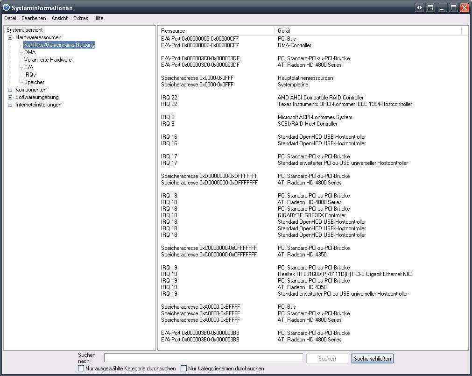Select the Komponenten label in the tree
This screenshot has height=376, width=472.
pos(31,90)
